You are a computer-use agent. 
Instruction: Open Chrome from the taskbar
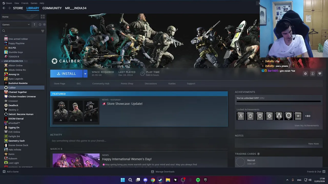point(153,180)
